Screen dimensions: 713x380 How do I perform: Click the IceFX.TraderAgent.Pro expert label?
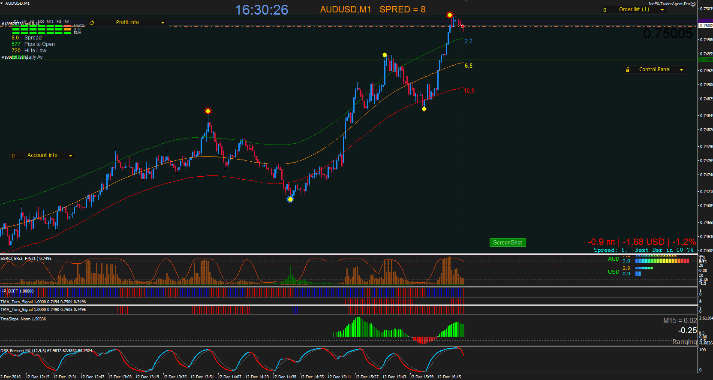click(669, 4)
